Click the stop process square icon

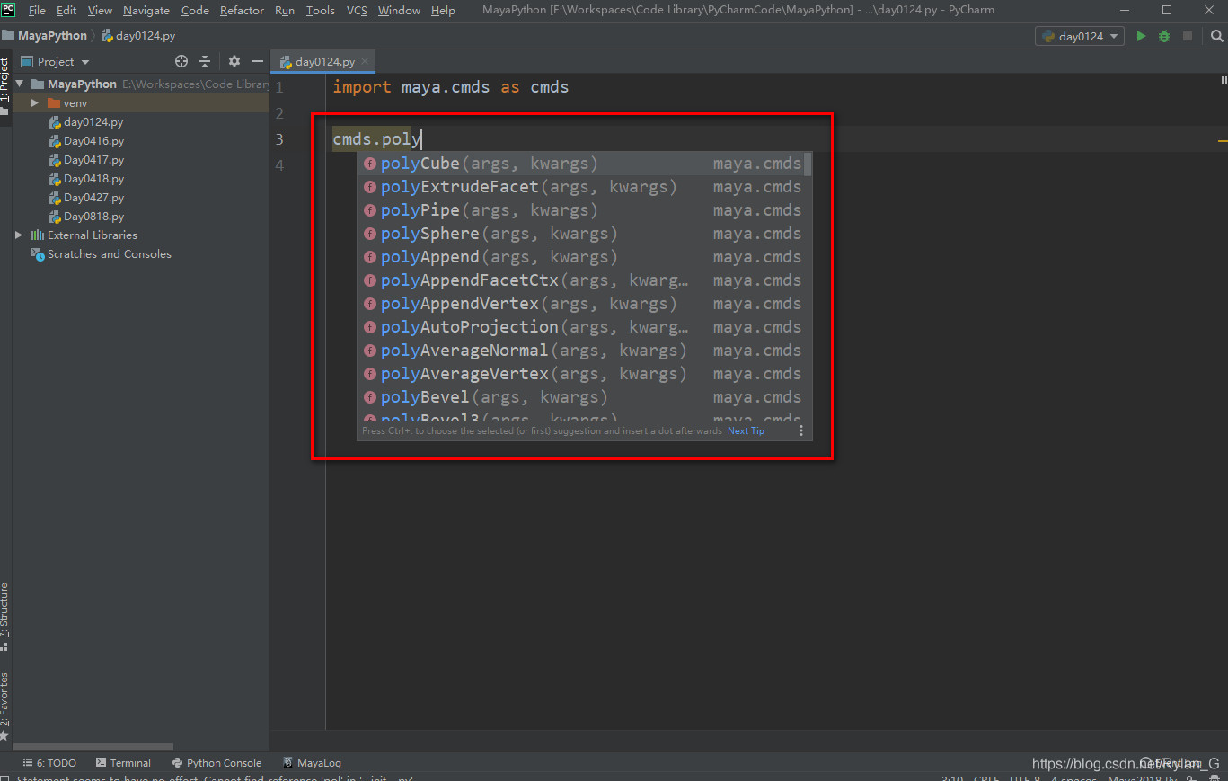[x=1188, y=36]
